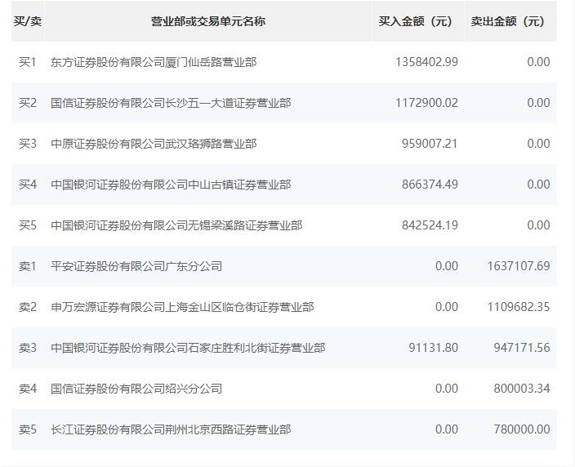The image size is (575, 467).
Task: Click the 0.00 sell amount in 买2 row
Action: pos(539,103)
